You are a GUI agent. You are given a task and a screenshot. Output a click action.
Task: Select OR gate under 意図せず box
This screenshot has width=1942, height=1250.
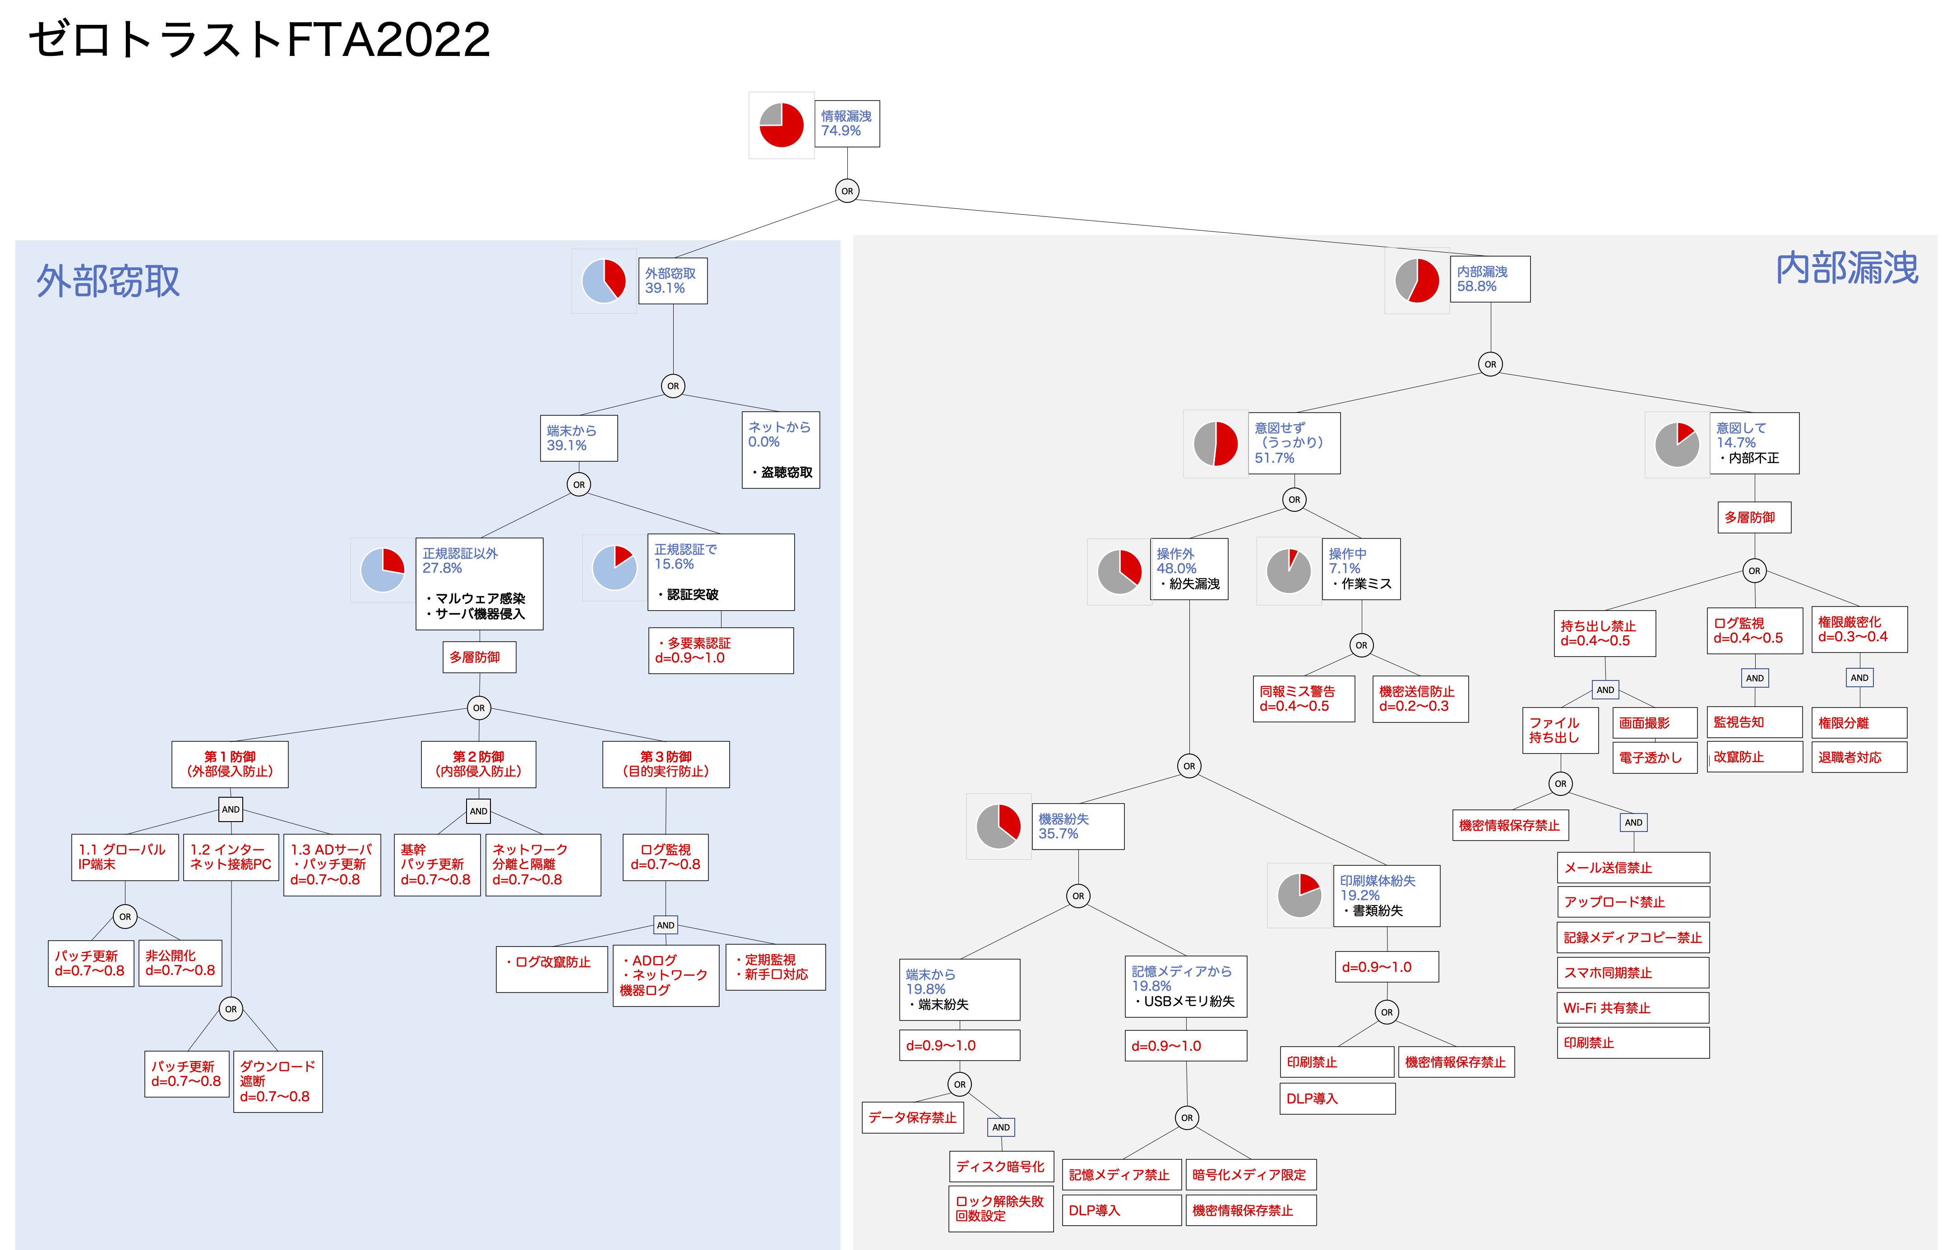[1294, 499]
